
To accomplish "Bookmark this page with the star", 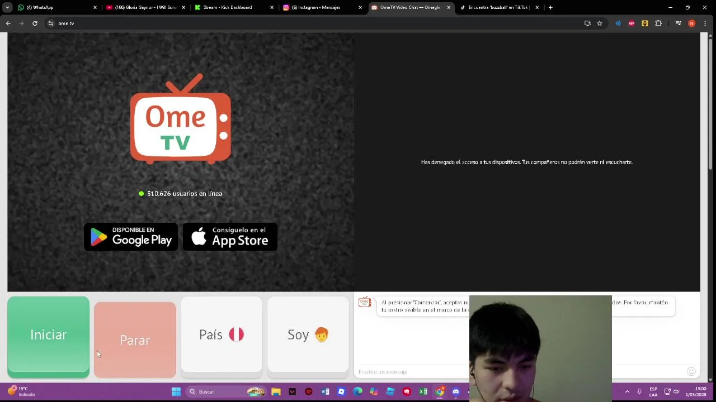I will pos(600,23).
